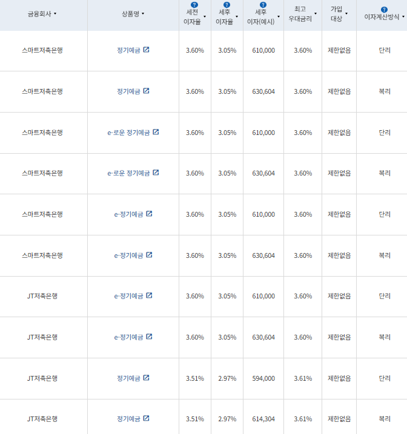Select 630,604 in 스마트저축은행 정기예금 복리 row
The width and height of the screenshot is (407, 434).
263,91
